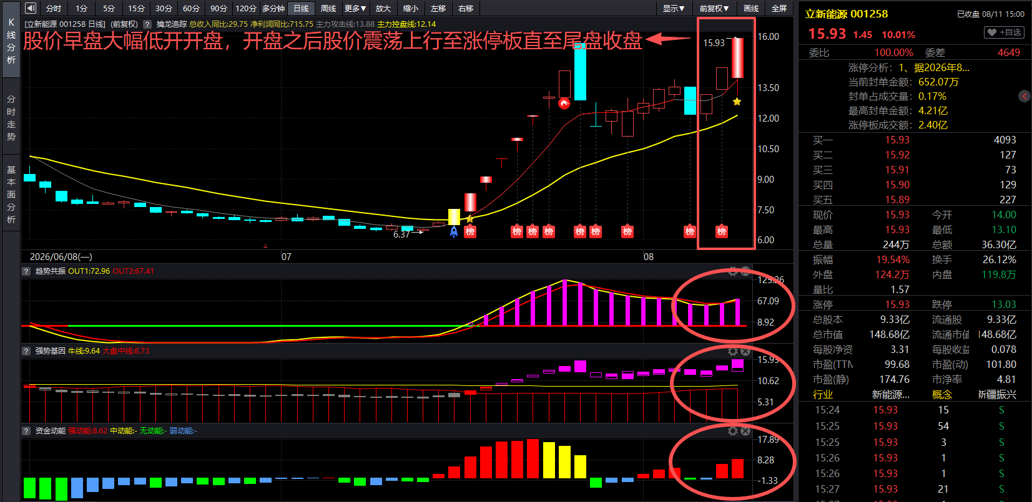The image size is (1032, 502).
Task: Click the 资金动能 indicator name
Action: point(50,431)
